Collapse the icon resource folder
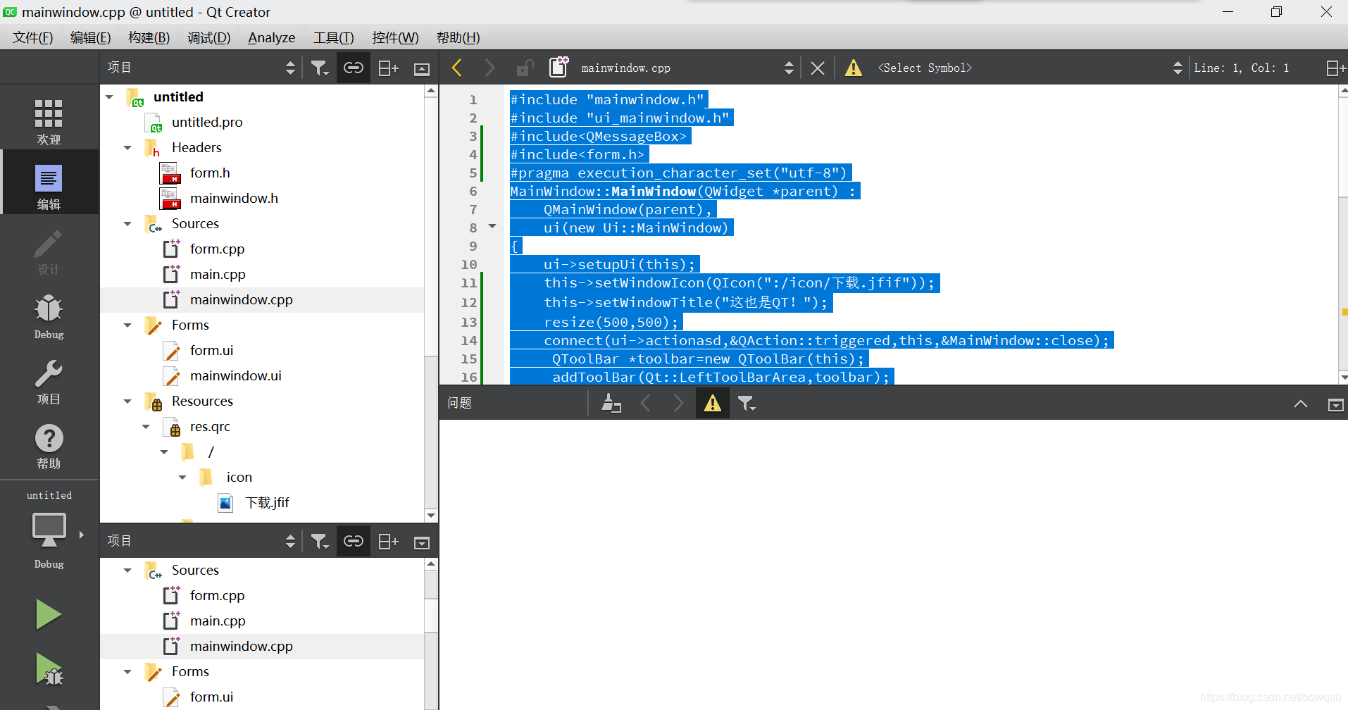This screenshot has width=1348, height=710. pyautogui.click(x=182, y=478)
